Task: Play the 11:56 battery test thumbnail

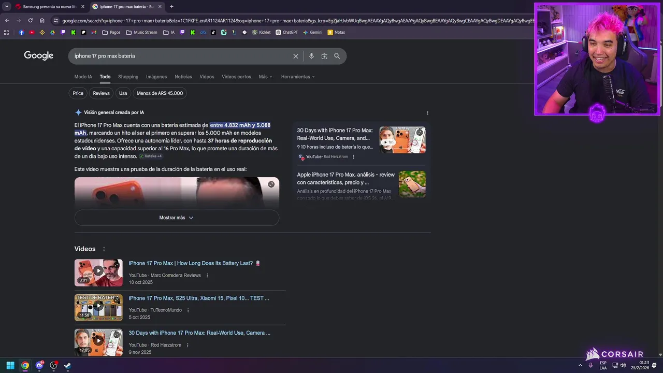Action: point(98,307)
